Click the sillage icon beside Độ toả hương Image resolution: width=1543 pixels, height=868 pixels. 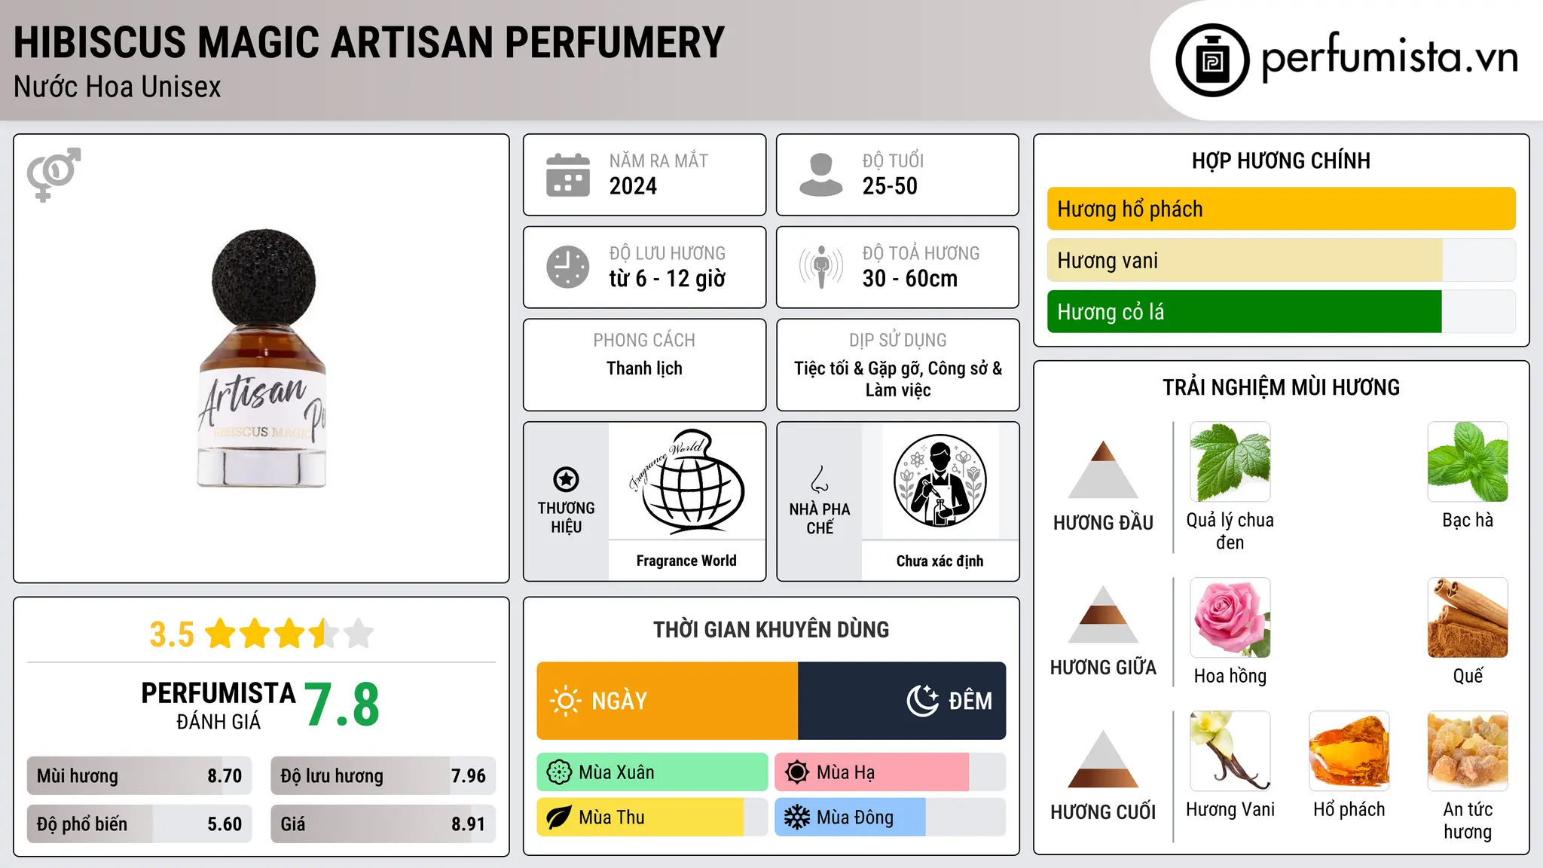[821, 267]
